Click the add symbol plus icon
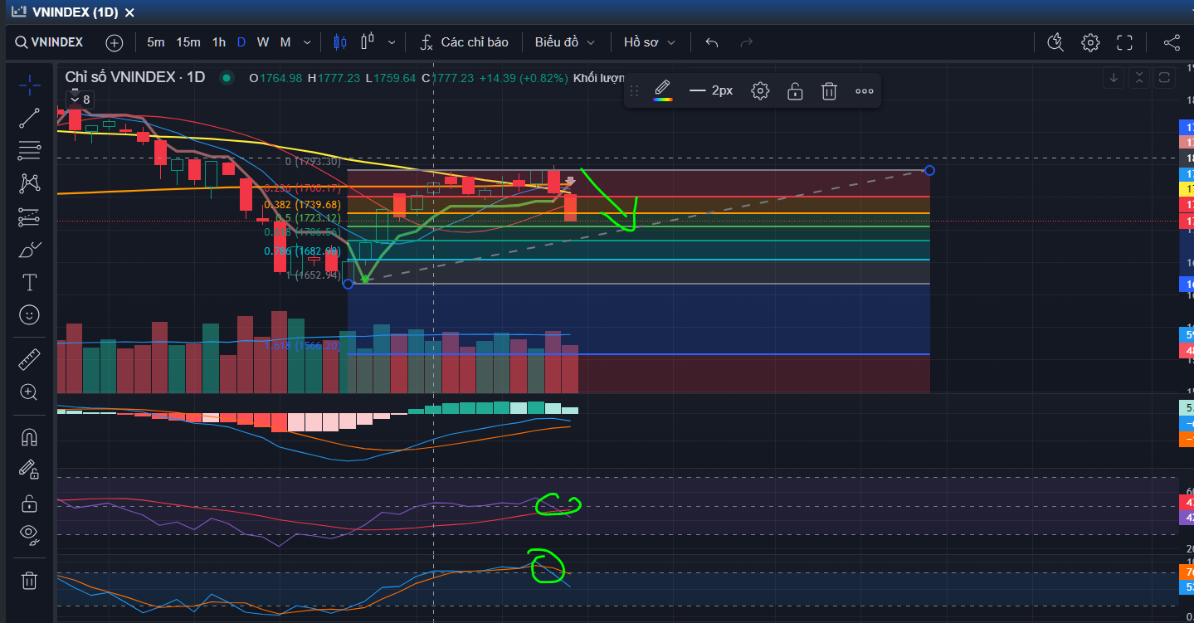The image size is (1194, 623). coord(115,42)
